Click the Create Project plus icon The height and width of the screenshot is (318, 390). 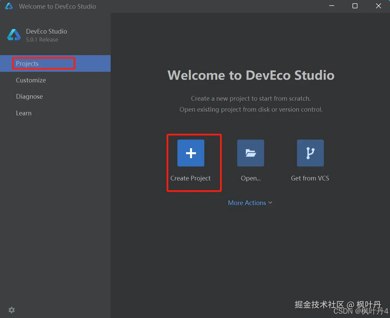(191, 153)
